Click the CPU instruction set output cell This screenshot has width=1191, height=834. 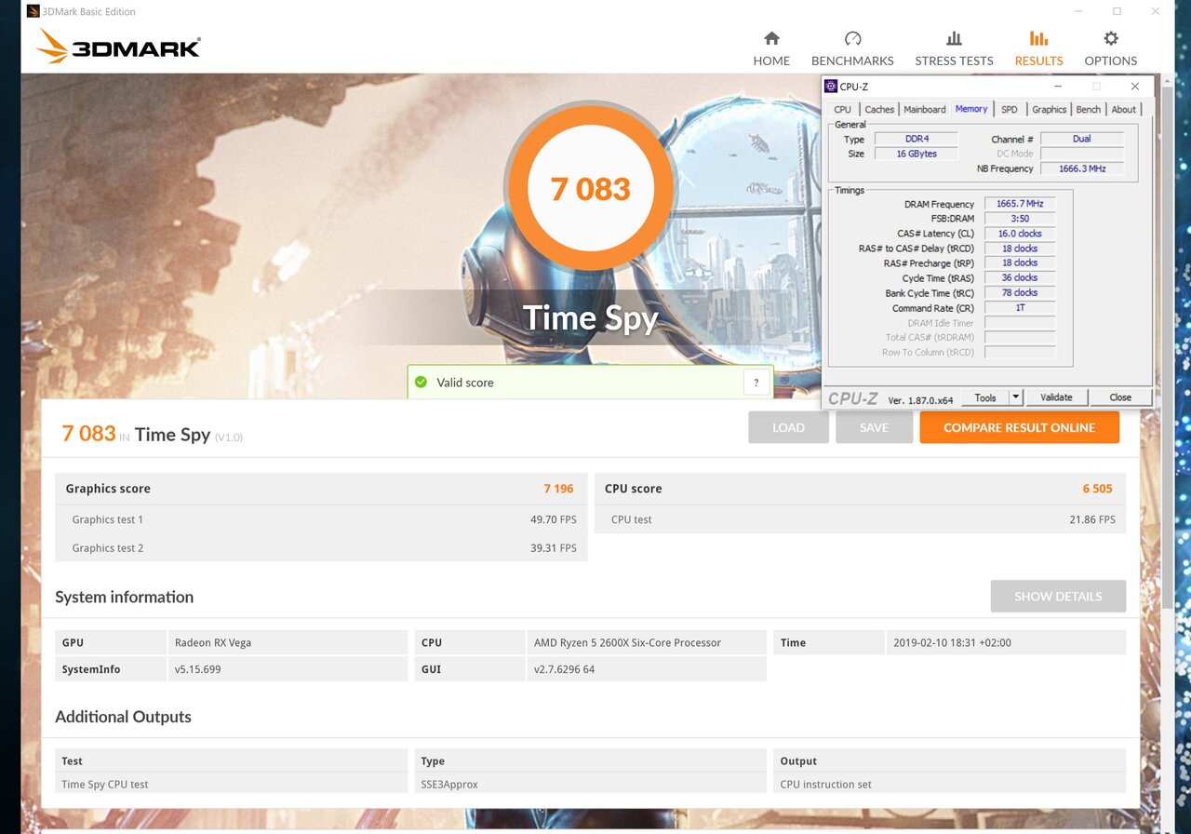coord(950,784)
